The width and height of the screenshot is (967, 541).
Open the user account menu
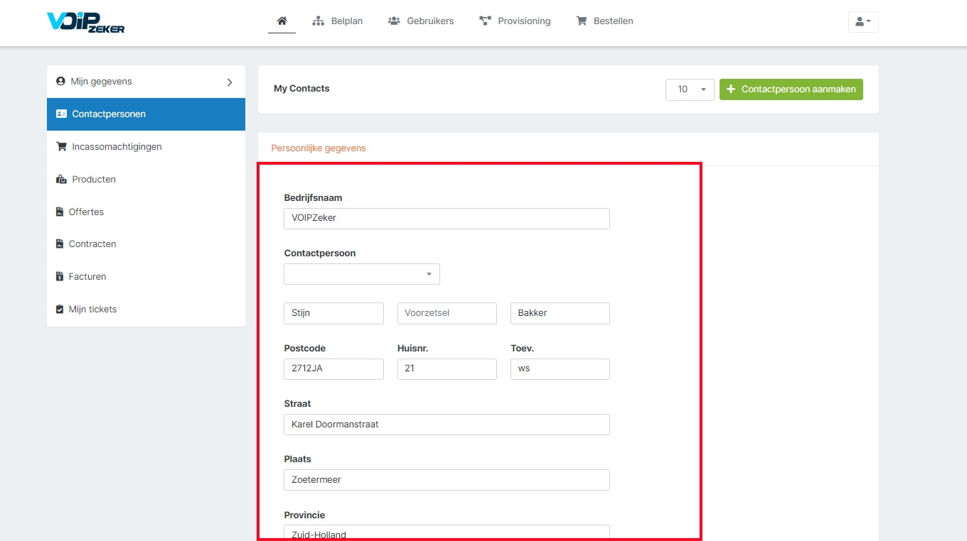pos(863,22)
